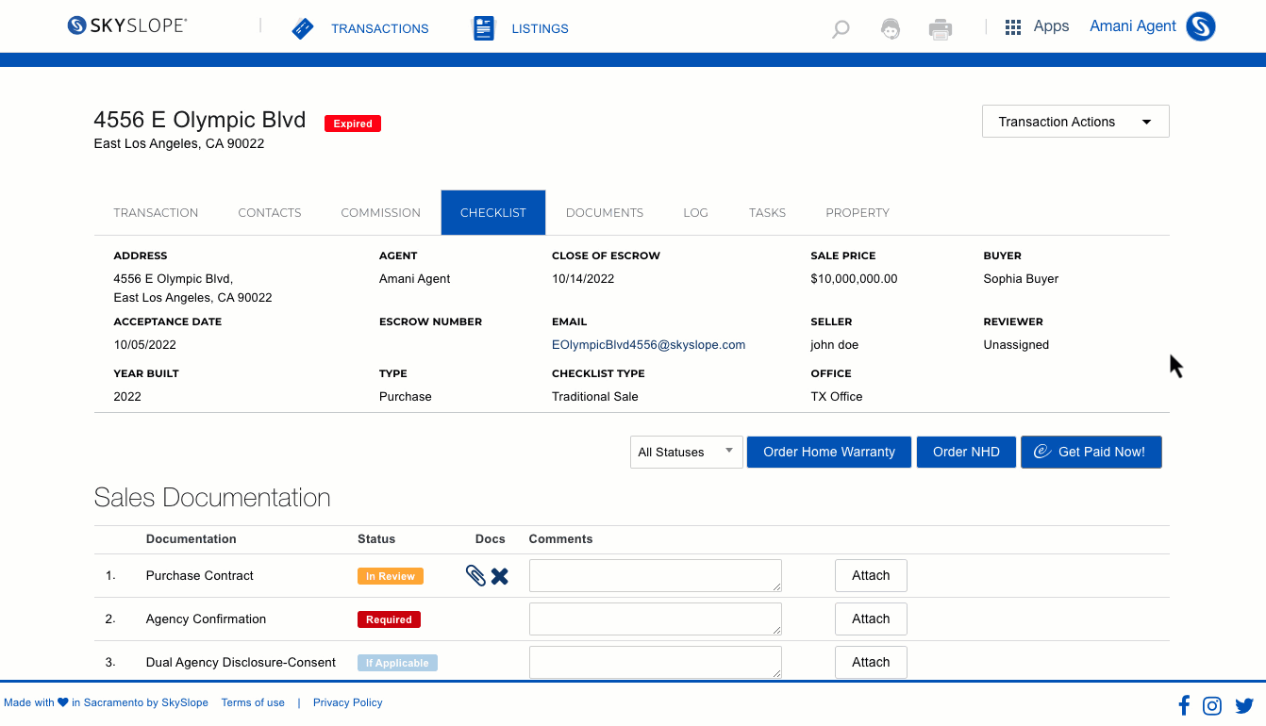The image size is (1266, 726).
Task: Click the Listings document icon
Action: pos(484,28)
